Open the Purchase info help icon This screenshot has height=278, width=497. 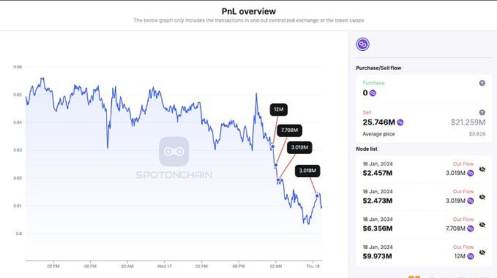click(x=482, y=83)
